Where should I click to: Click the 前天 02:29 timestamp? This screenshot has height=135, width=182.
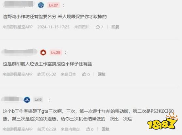pos(47,129)
